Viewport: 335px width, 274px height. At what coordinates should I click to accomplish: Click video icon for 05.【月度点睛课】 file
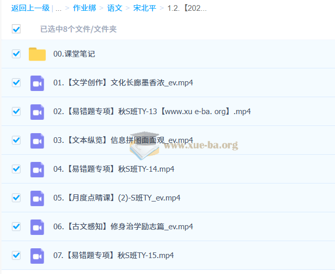click(x=37, y=198)
